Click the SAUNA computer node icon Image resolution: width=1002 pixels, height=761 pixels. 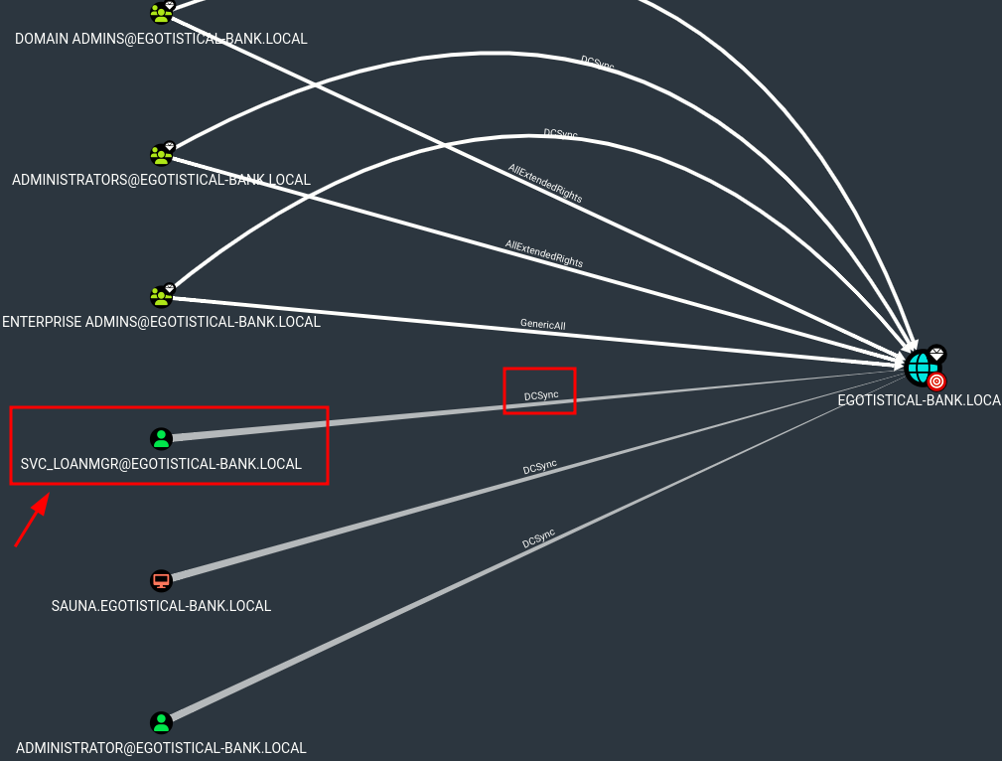pyautogui.click(x=161, y=581)
